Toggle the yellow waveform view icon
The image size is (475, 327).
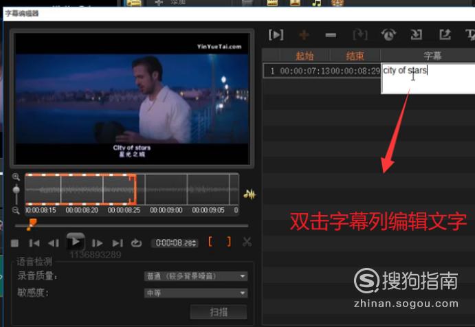click(250, 194)
